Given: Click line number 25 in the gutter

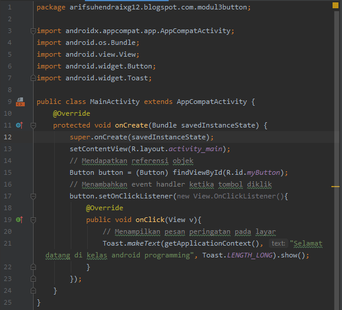Looking at the screenshot, I should [x=8, y=302].
